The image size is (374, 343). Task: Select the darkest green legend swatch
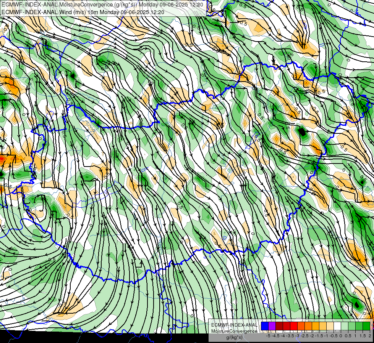(366, 326)
